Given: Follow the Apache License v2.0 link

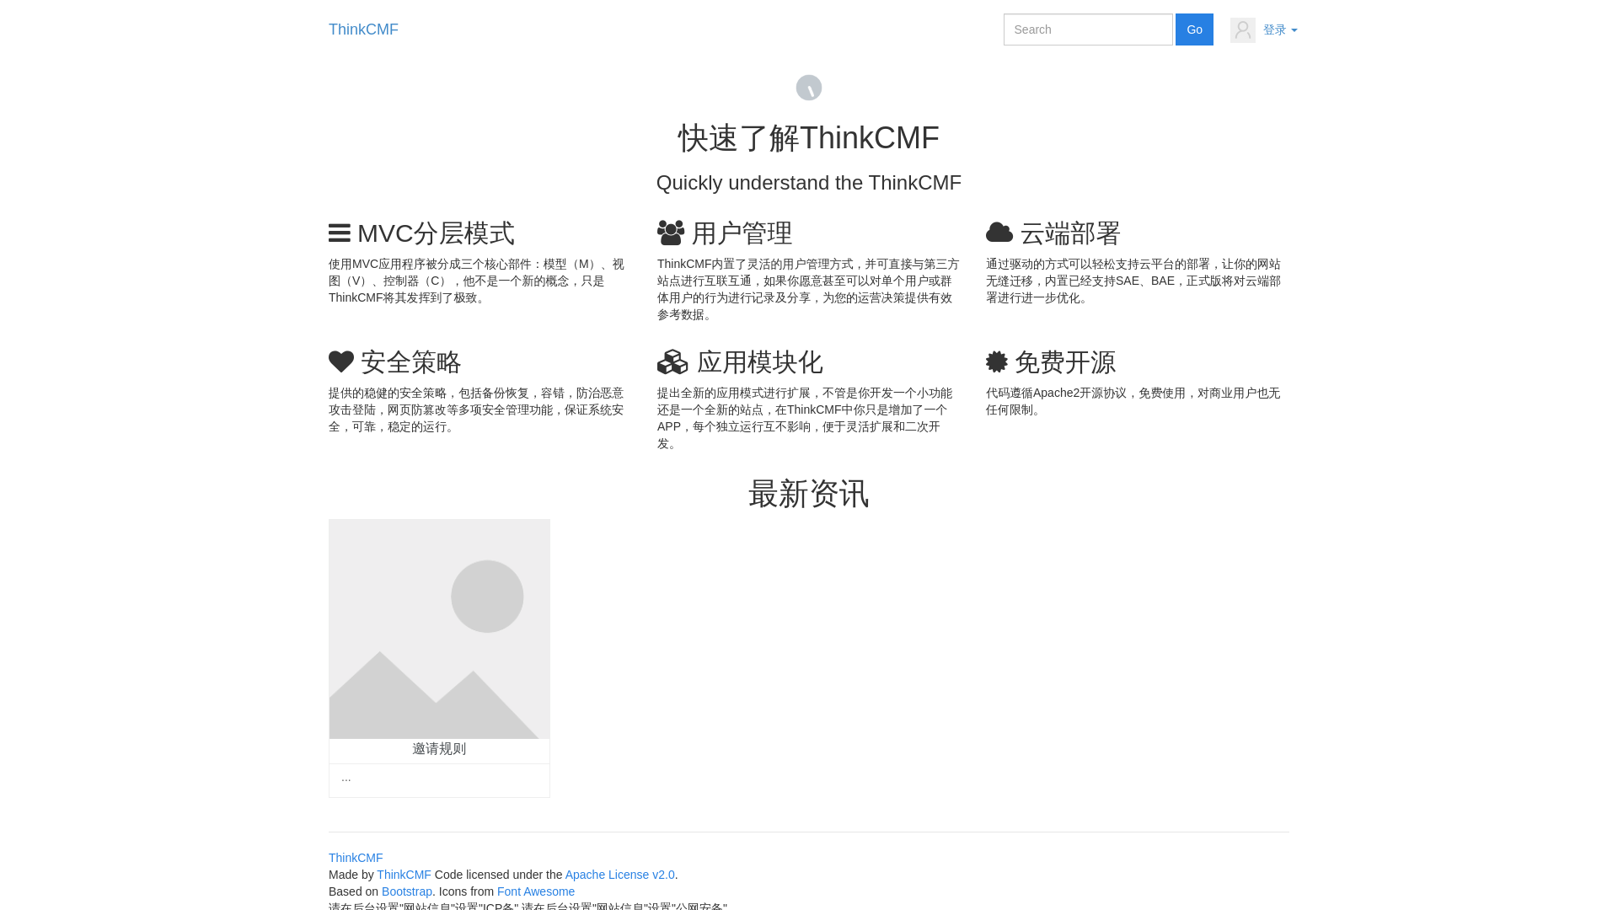Looking at the screenshot, I should (620, 875).
